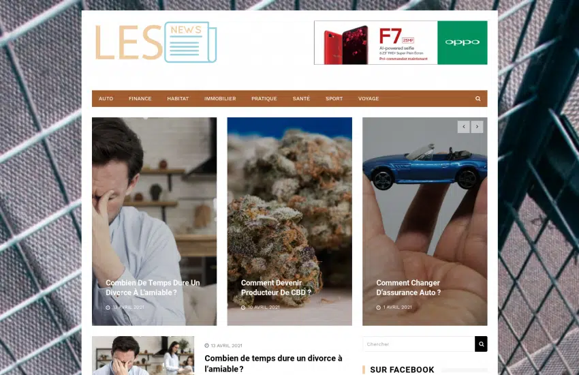579x375 pixels.
Task: Open the Santé category
Action: point(301,99)
